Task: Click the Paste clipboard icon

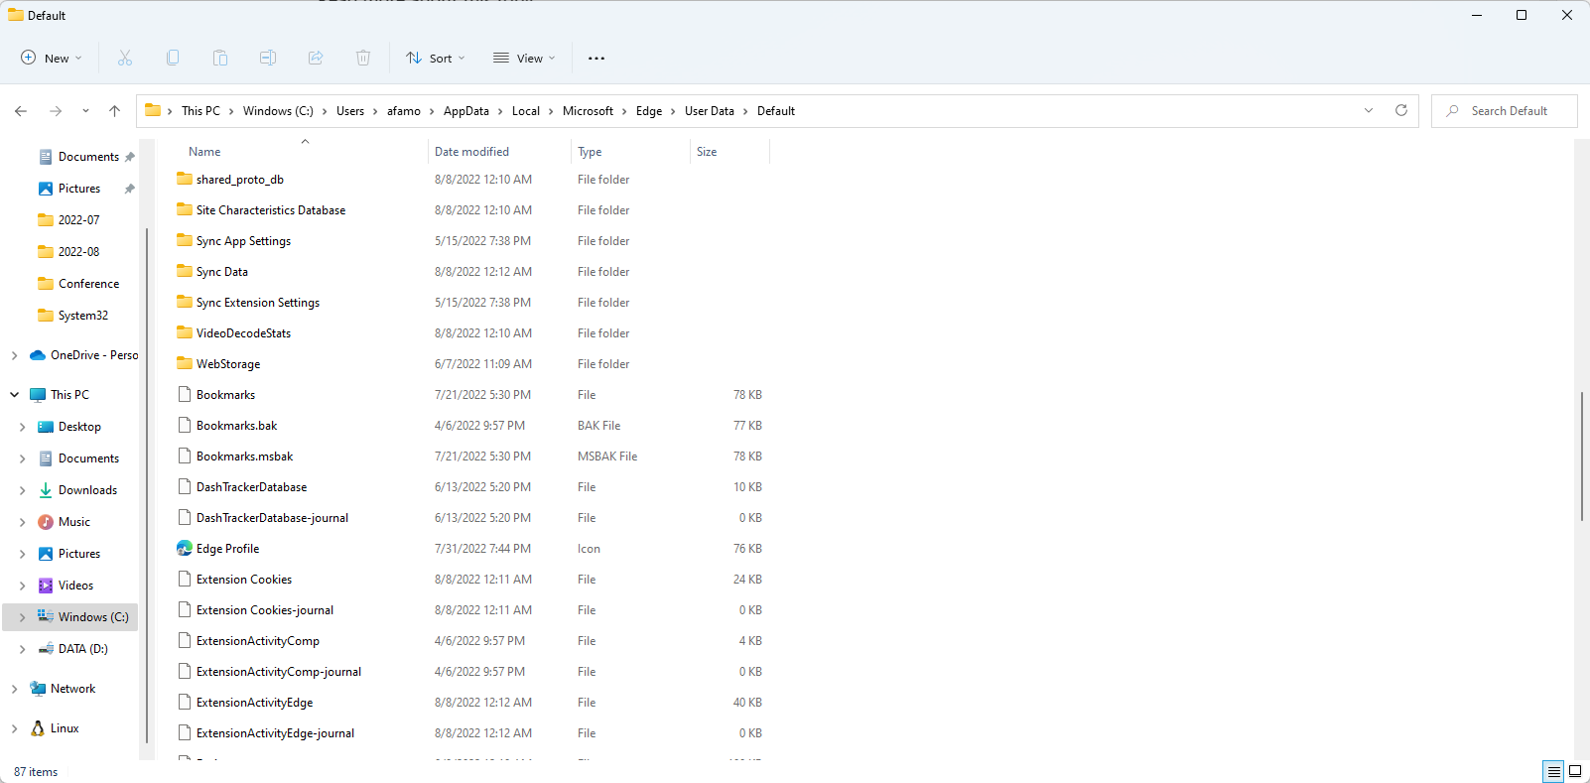Action: (x=220, y=58)
